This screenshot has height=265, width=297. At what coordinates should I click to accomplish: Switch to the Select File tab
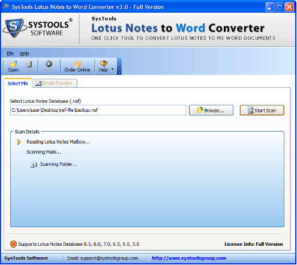[18, 84]
